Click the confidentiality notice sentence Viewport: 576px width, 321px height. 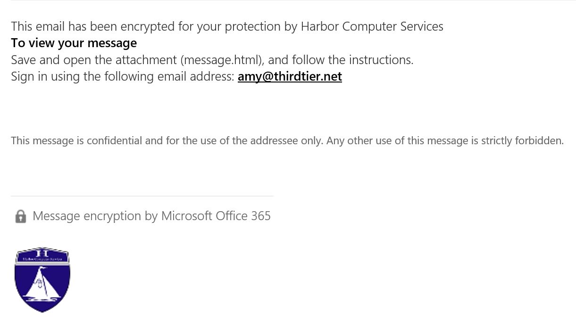(x=287, y=140)
